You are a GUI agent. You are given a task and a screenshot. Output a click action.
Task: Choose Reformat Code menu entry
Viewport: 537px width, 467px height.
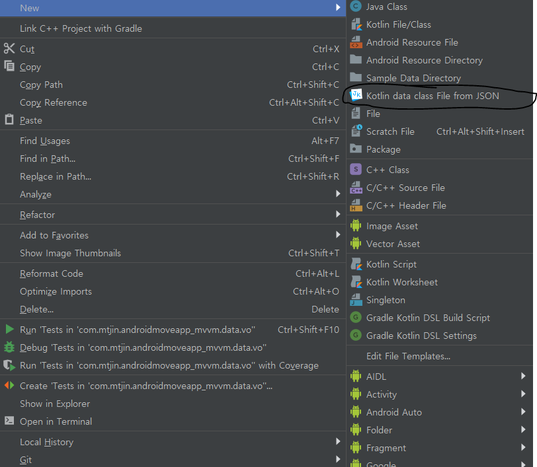pos(173,273)
